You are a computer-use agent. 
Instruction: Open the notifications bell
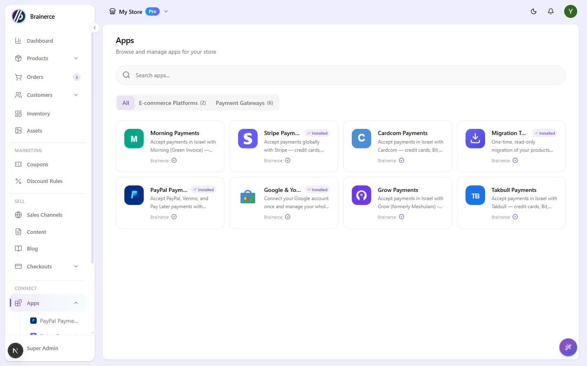coord(551,11)
